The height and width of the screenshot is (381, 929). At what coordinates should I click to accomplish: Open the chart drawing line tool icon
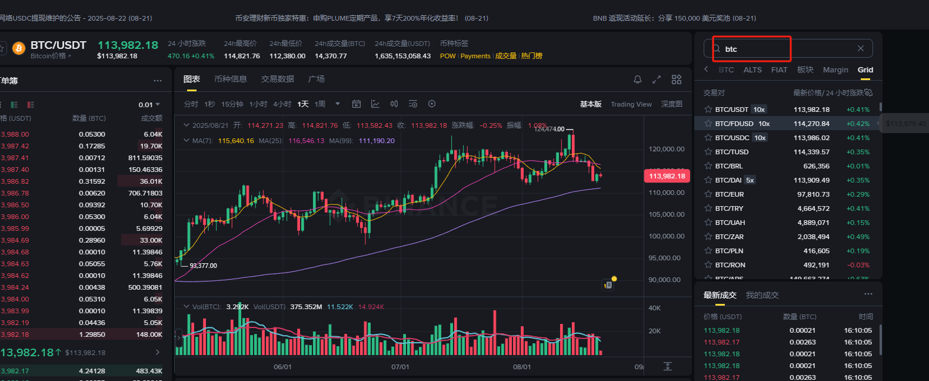[375, 104]
